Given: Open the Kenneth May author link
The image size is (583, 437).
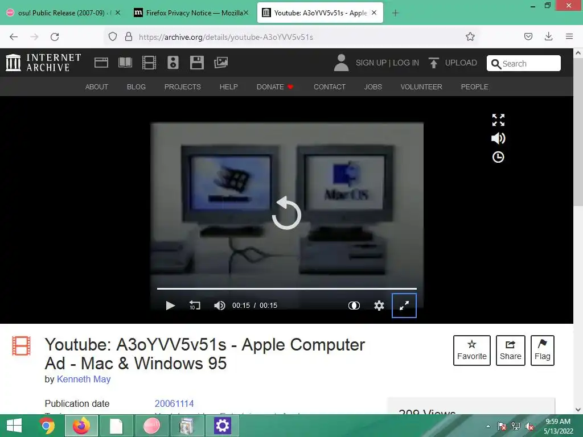Looking at the screenshot, I should [84, 379].
